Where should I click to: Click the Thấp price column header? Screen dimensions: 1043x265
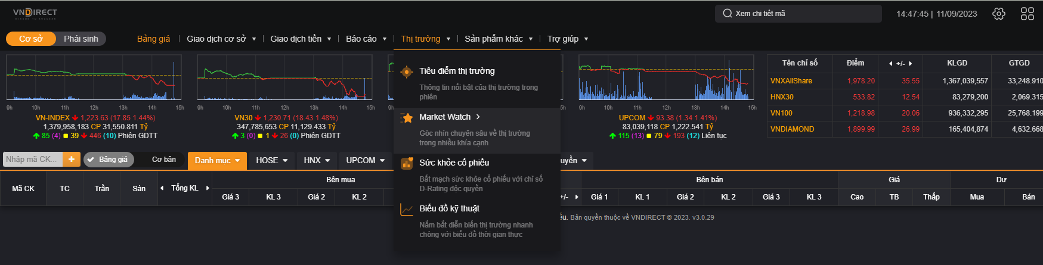point(931,197)
